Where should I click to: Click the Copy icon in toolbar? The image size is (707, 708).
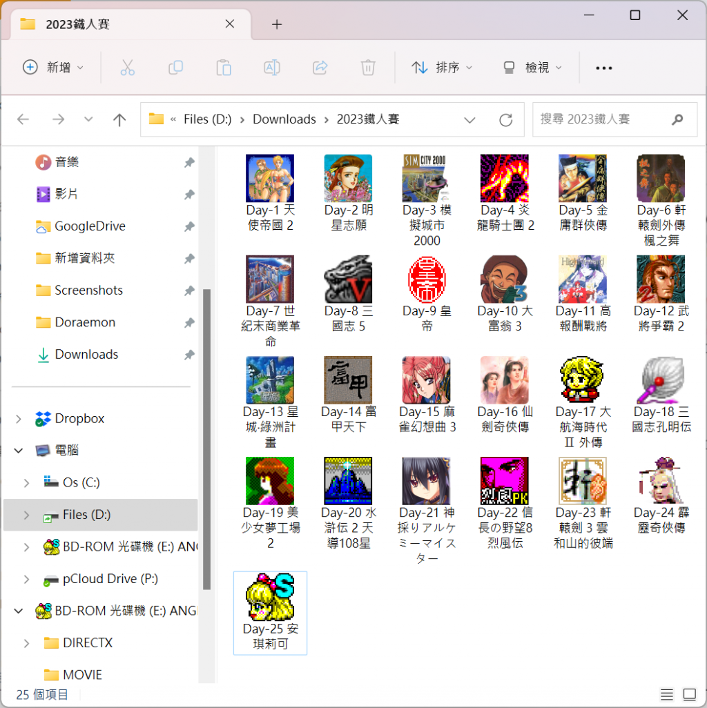(x=175, y=68)
